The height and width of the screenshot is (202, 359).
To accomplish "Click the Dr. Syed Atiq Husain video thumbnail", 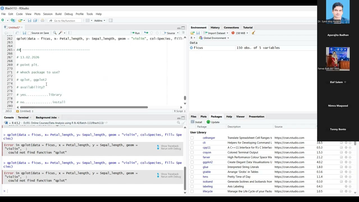I will pyautogui.click(x=338, y=12).
